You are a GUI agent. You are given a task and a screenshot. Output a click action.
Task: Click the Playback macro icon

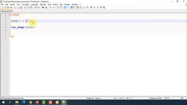pos(98,7)
